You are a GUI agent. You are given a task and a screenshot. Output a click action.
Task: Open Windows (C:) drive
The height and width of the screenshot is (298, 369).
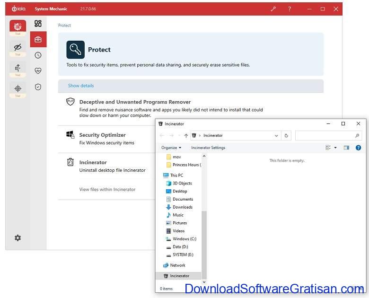[181, 239]
